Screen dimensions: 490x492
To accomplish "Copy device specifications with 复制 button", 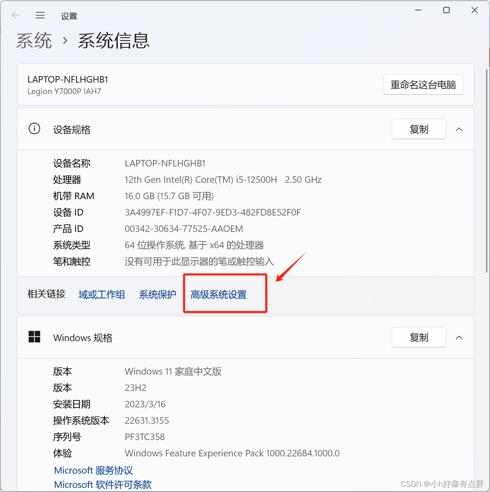I will pos(419,129).
